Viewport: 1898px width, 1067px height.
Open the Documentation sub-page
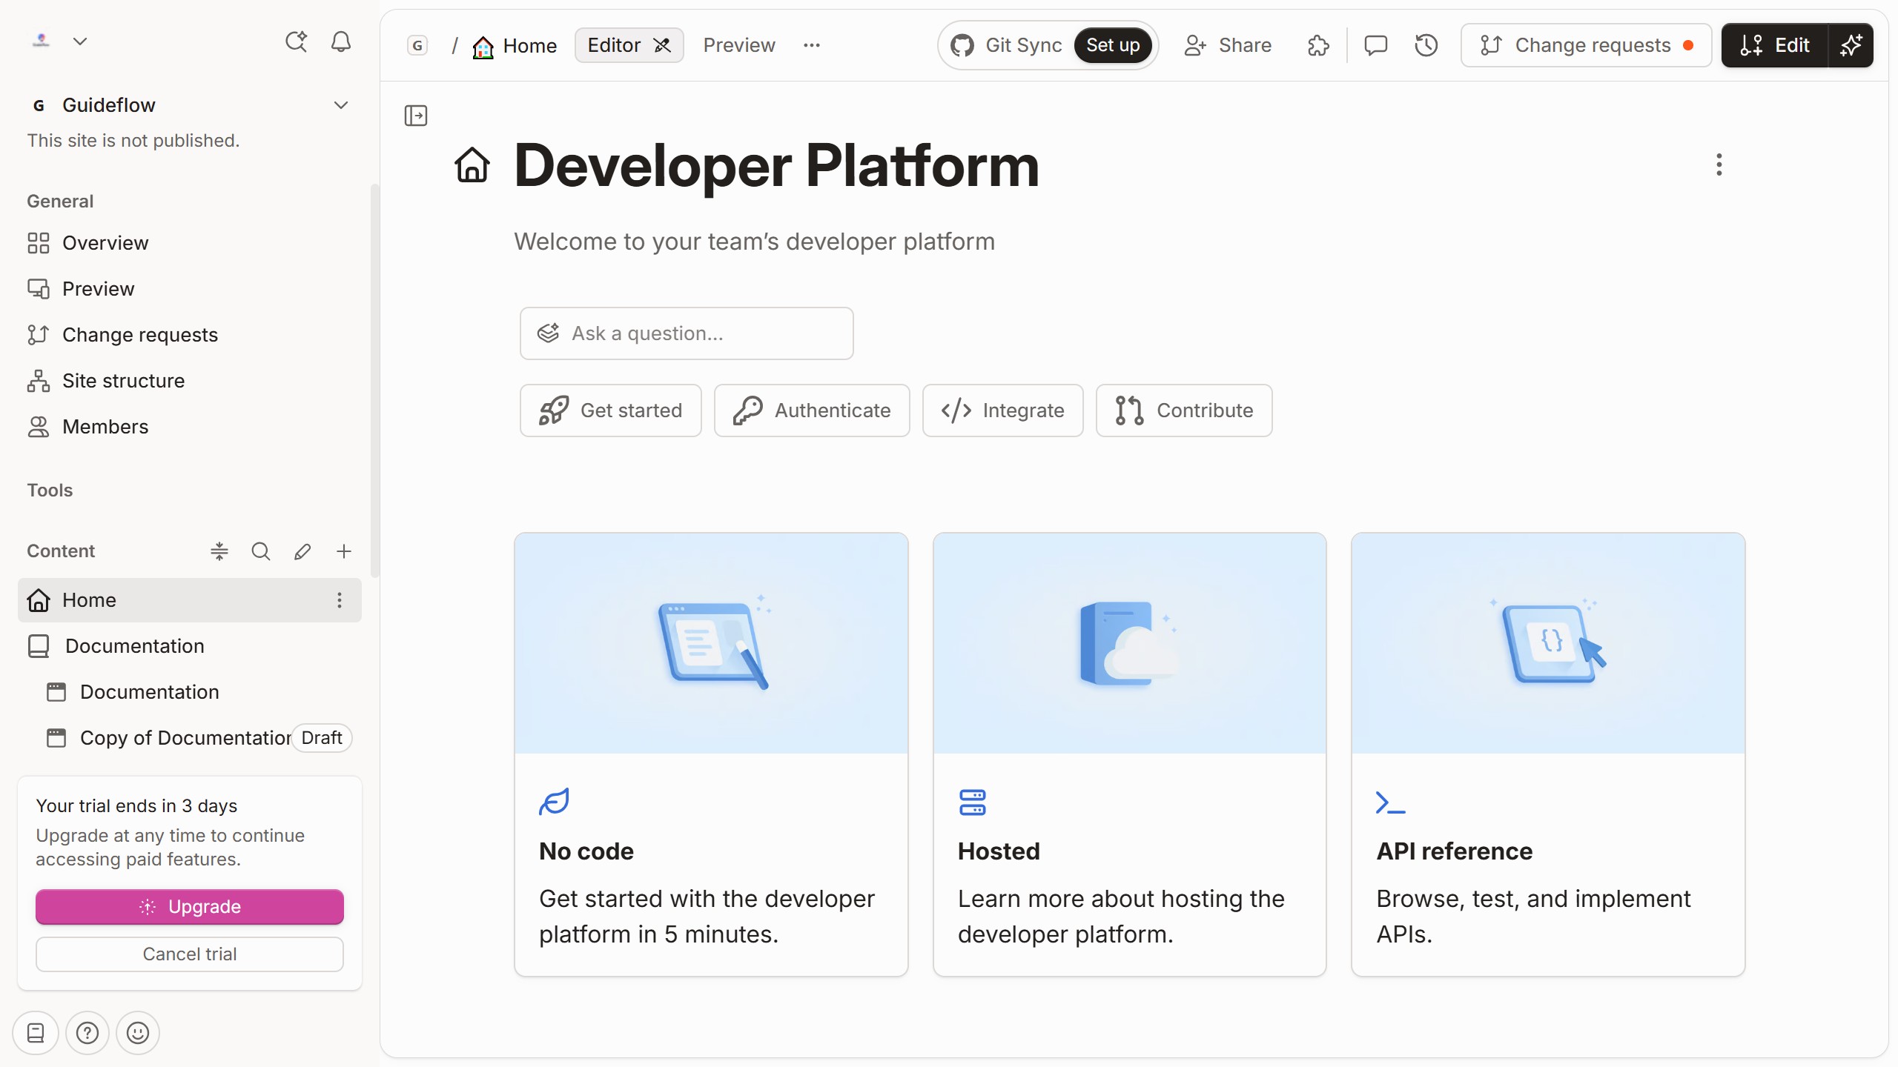pyautogui.click(x=190, y=692)
